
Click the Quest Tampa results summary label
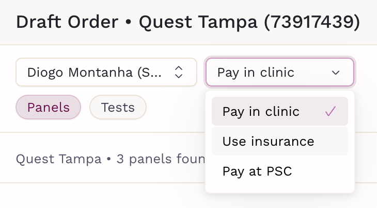(x=58, y=159)
